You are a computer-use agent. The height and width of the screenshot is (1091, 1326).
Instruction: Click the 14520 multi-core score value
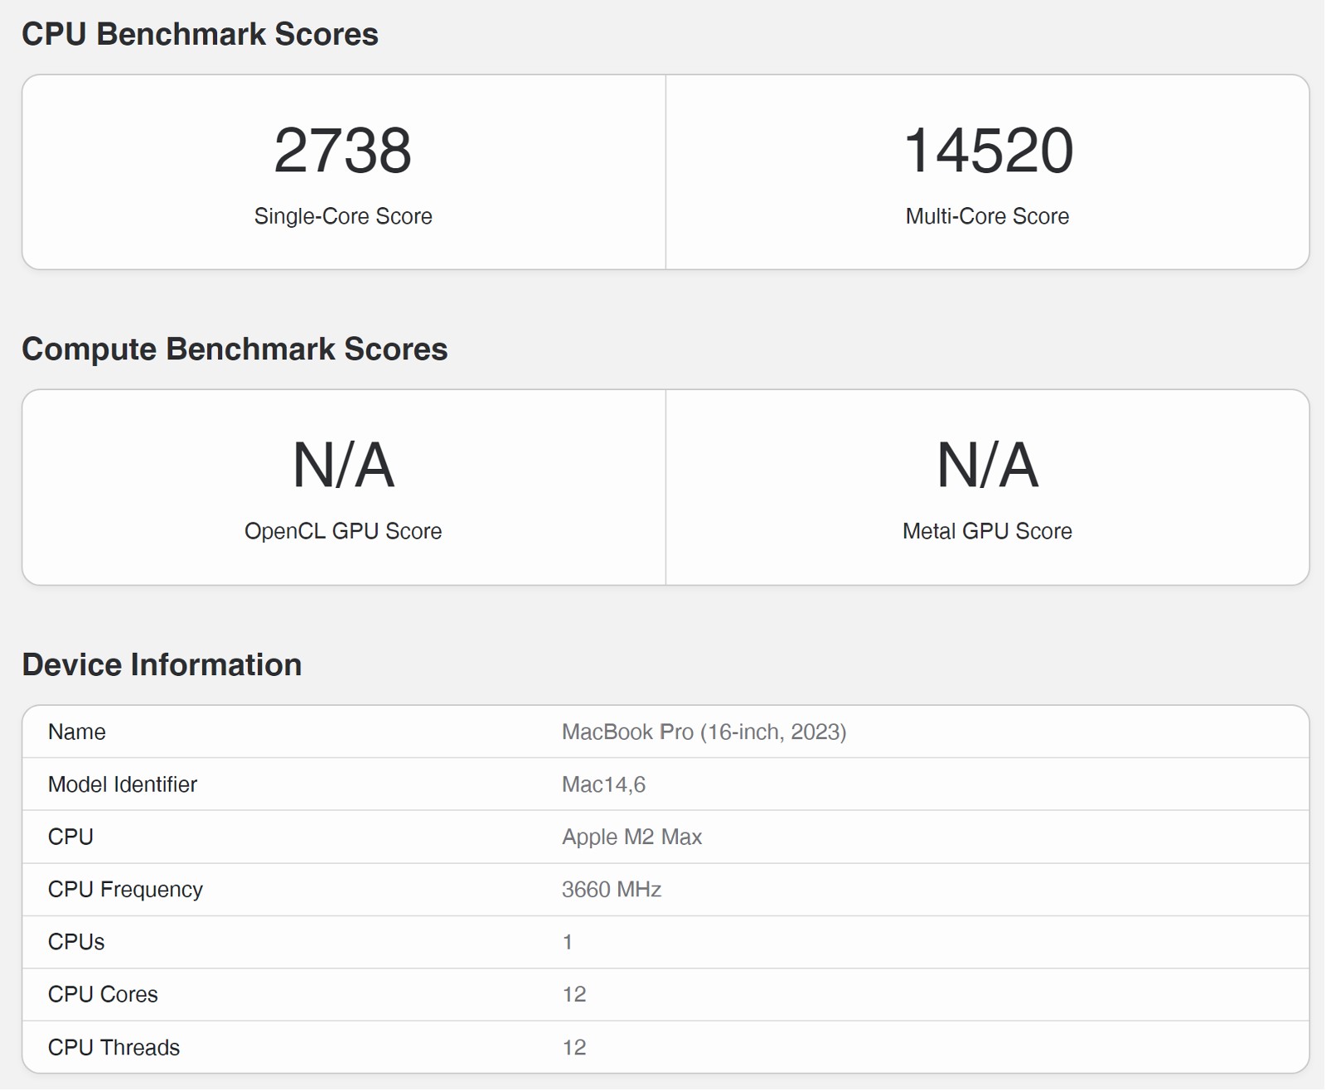pyautogui.click(x=988, y=151)
